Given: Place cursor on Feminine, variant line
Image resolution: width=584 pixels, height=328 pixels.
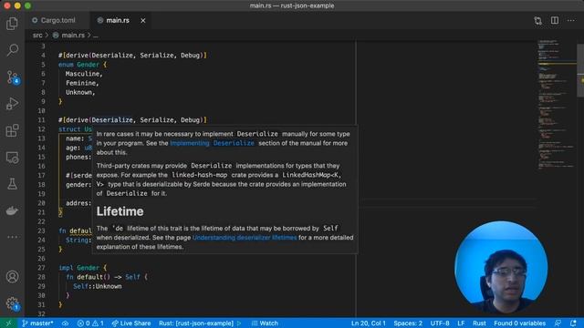Looking at the screenshot, I should point(82,83).
